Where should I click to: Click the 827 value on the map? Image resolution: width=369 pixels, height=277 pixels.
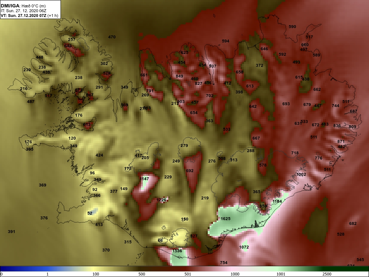click(x=199, y=83)
